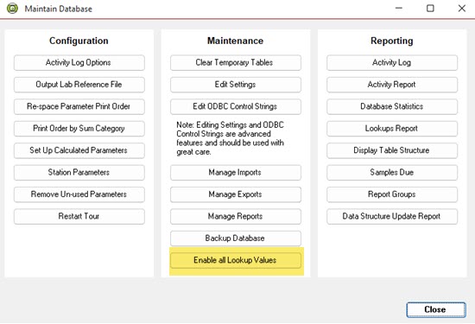Open Manage Imports

pos(236,173)
